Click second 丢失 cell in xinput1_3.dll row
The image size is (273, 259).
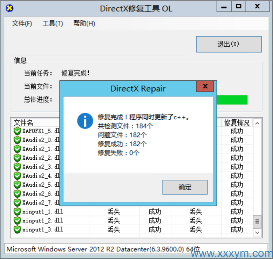(196, 230)
